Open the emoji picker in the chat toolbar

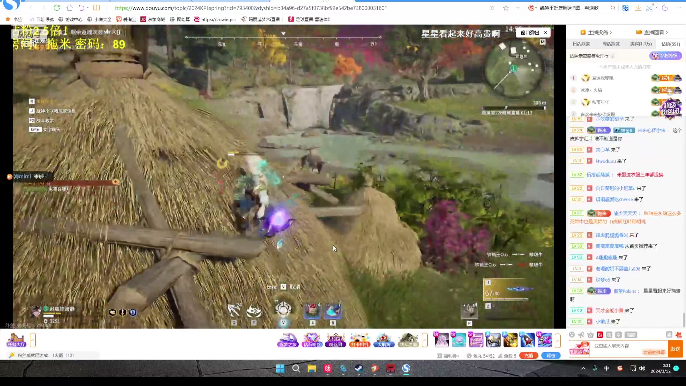click(572, 335)
